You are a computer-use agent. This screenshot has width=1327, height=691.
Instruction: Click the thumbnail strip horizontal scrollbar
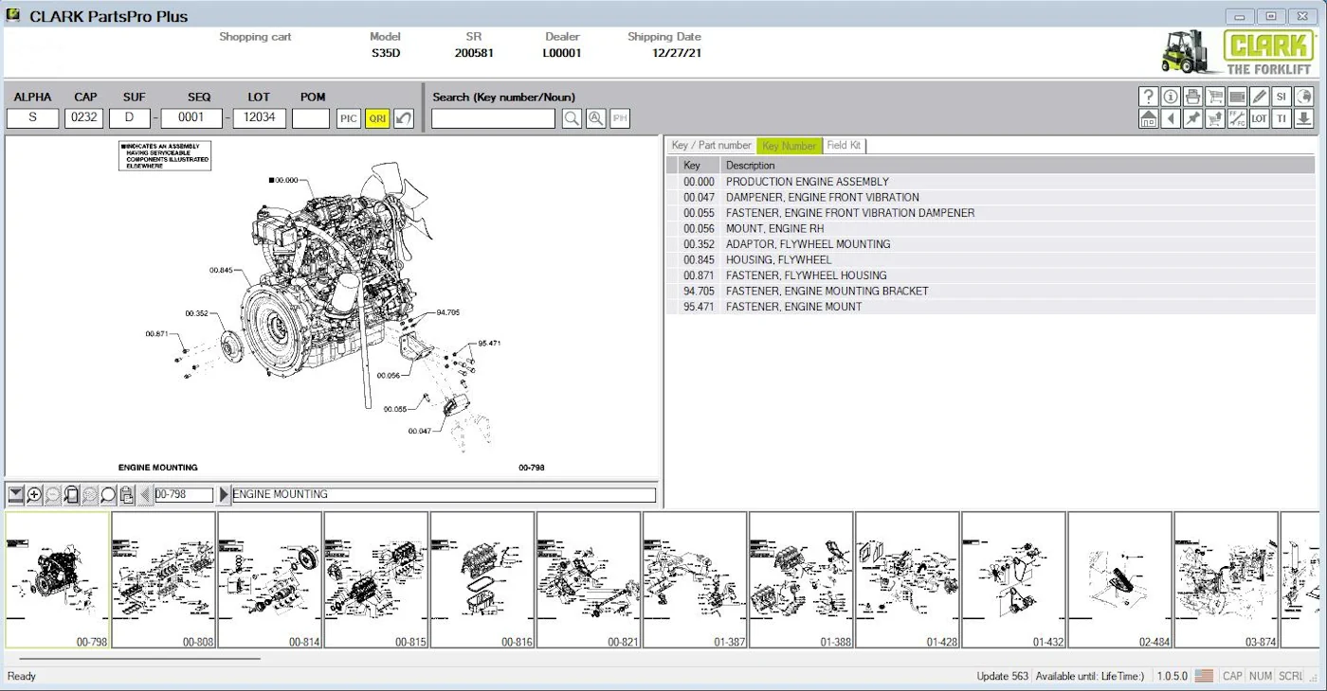(139, 658)
